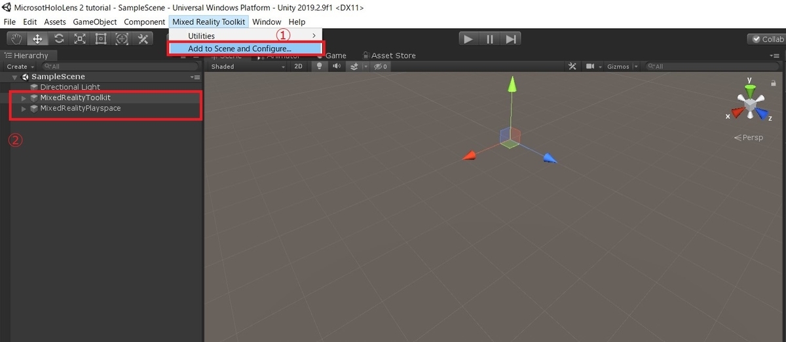
Task: Click the green Y move arrow handle
Action: (x=512, y=84)
